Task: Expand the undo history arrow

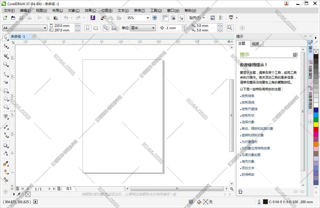Action: click(x=71, y=18)
